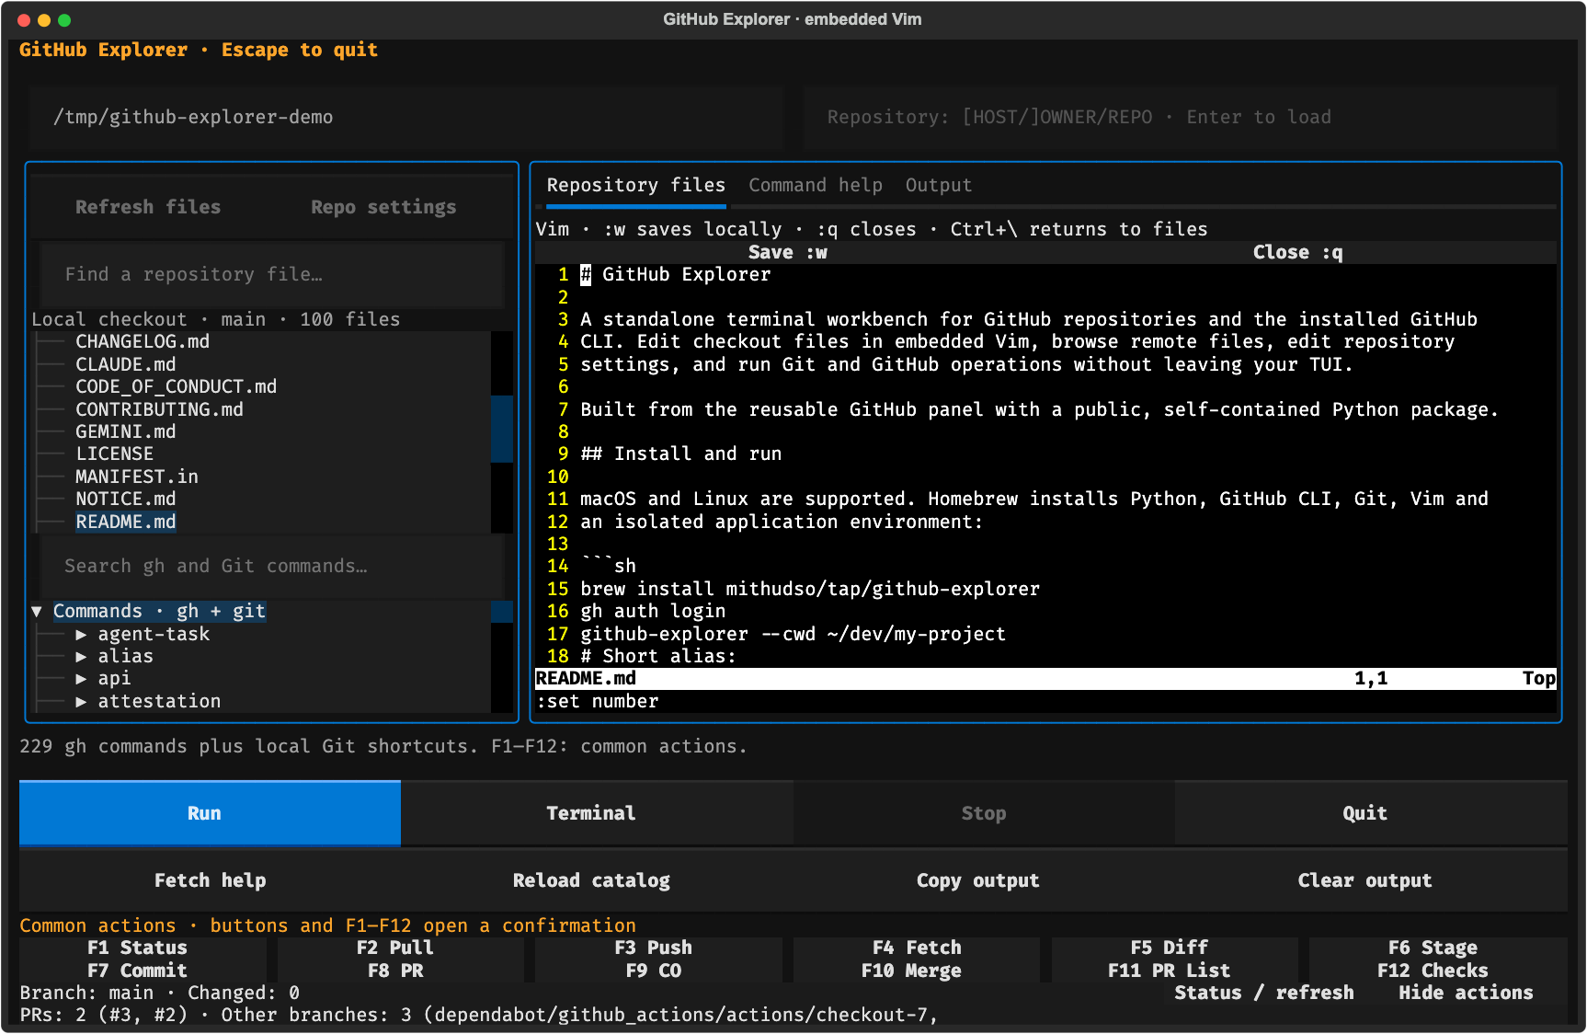
Task: Select CHANGELOG.md in the file list
Action: pos(143,342)
